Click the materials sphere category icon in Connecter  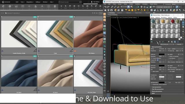(10, 6)
